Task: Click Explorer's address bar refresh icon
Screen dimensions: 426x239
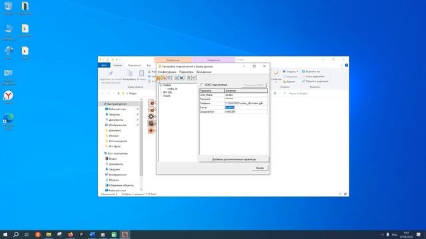Action: 275,94
